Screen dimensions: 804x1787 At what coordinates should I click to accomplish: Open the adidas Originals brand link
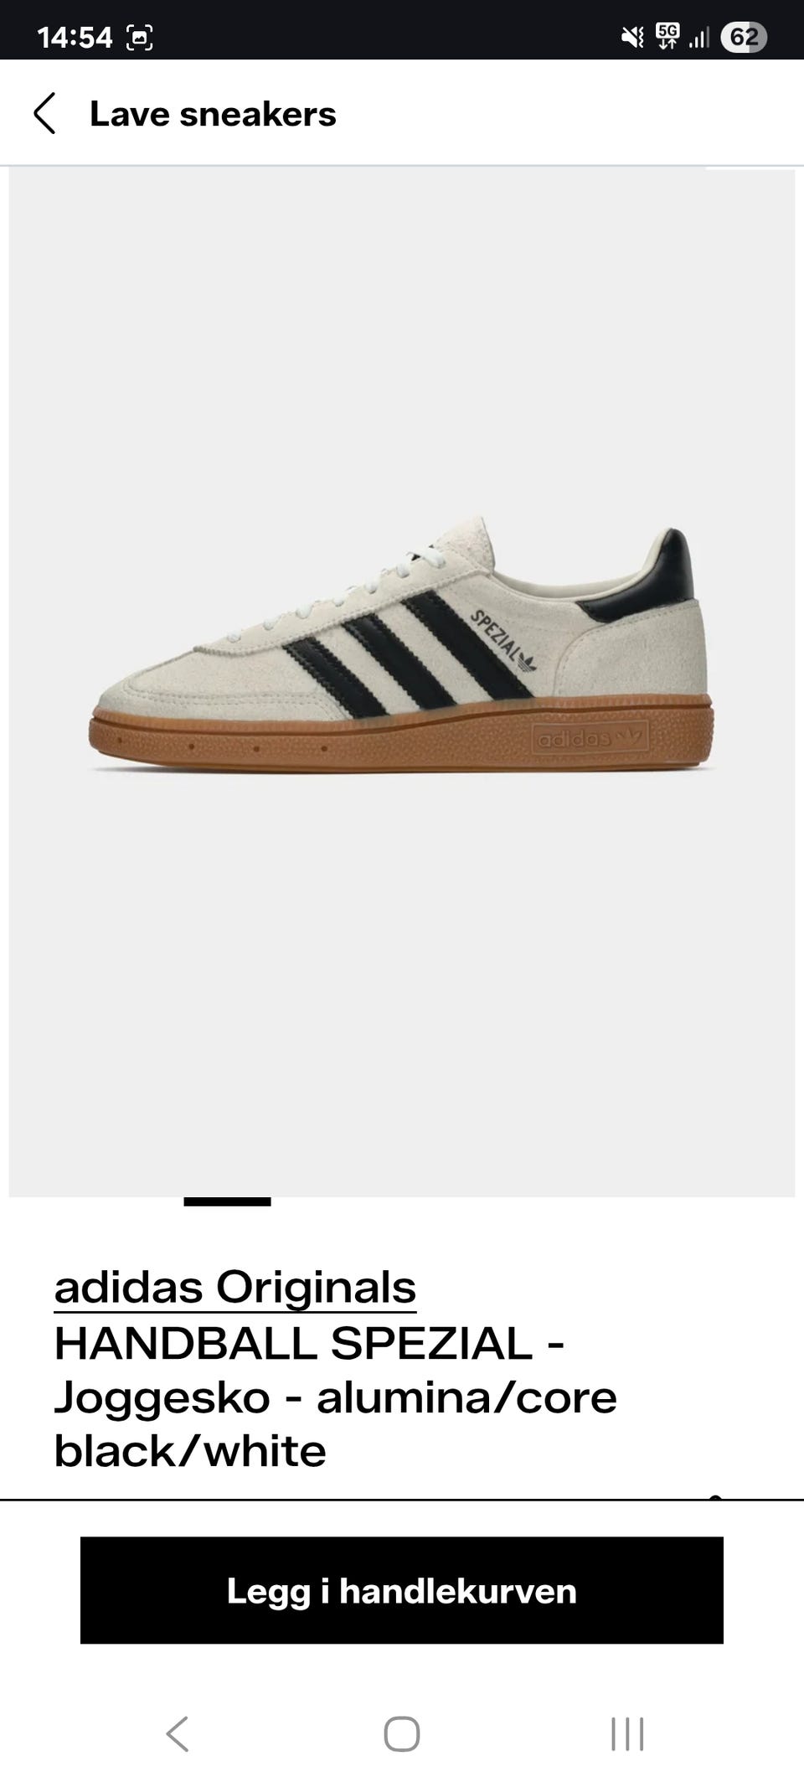point(235,1288)
